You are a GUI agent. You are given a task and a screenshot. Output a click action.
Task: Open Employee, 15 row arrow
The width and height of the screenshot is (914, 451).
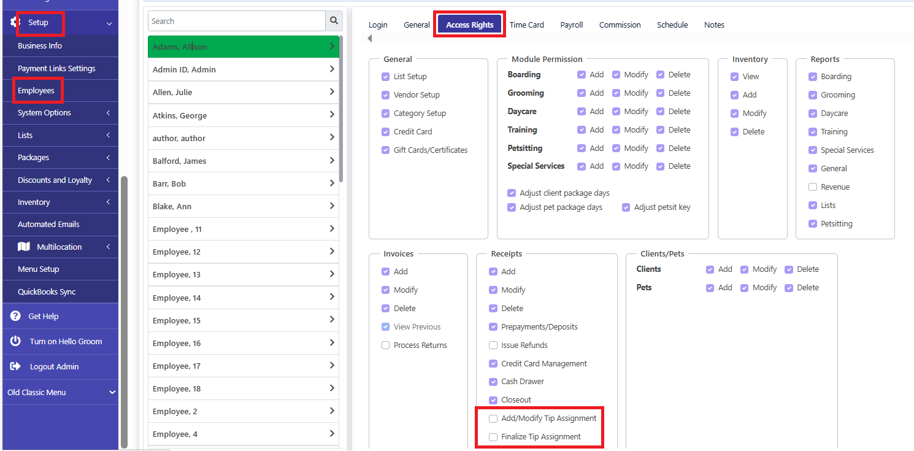(332, 320)
